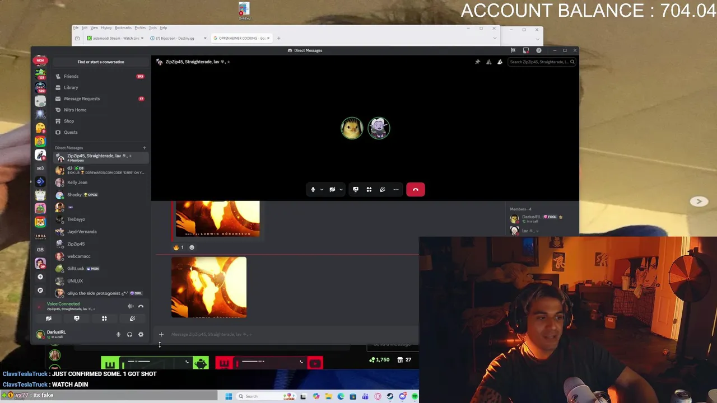
Task: Open the Discord Shop
Action: click(100, 121)
